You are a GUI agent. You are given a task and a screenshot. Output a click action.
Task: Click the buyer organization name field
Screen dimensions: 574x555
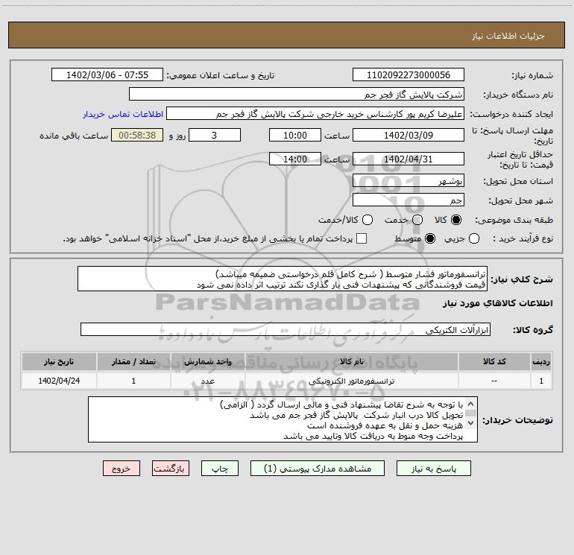(297, 94)
